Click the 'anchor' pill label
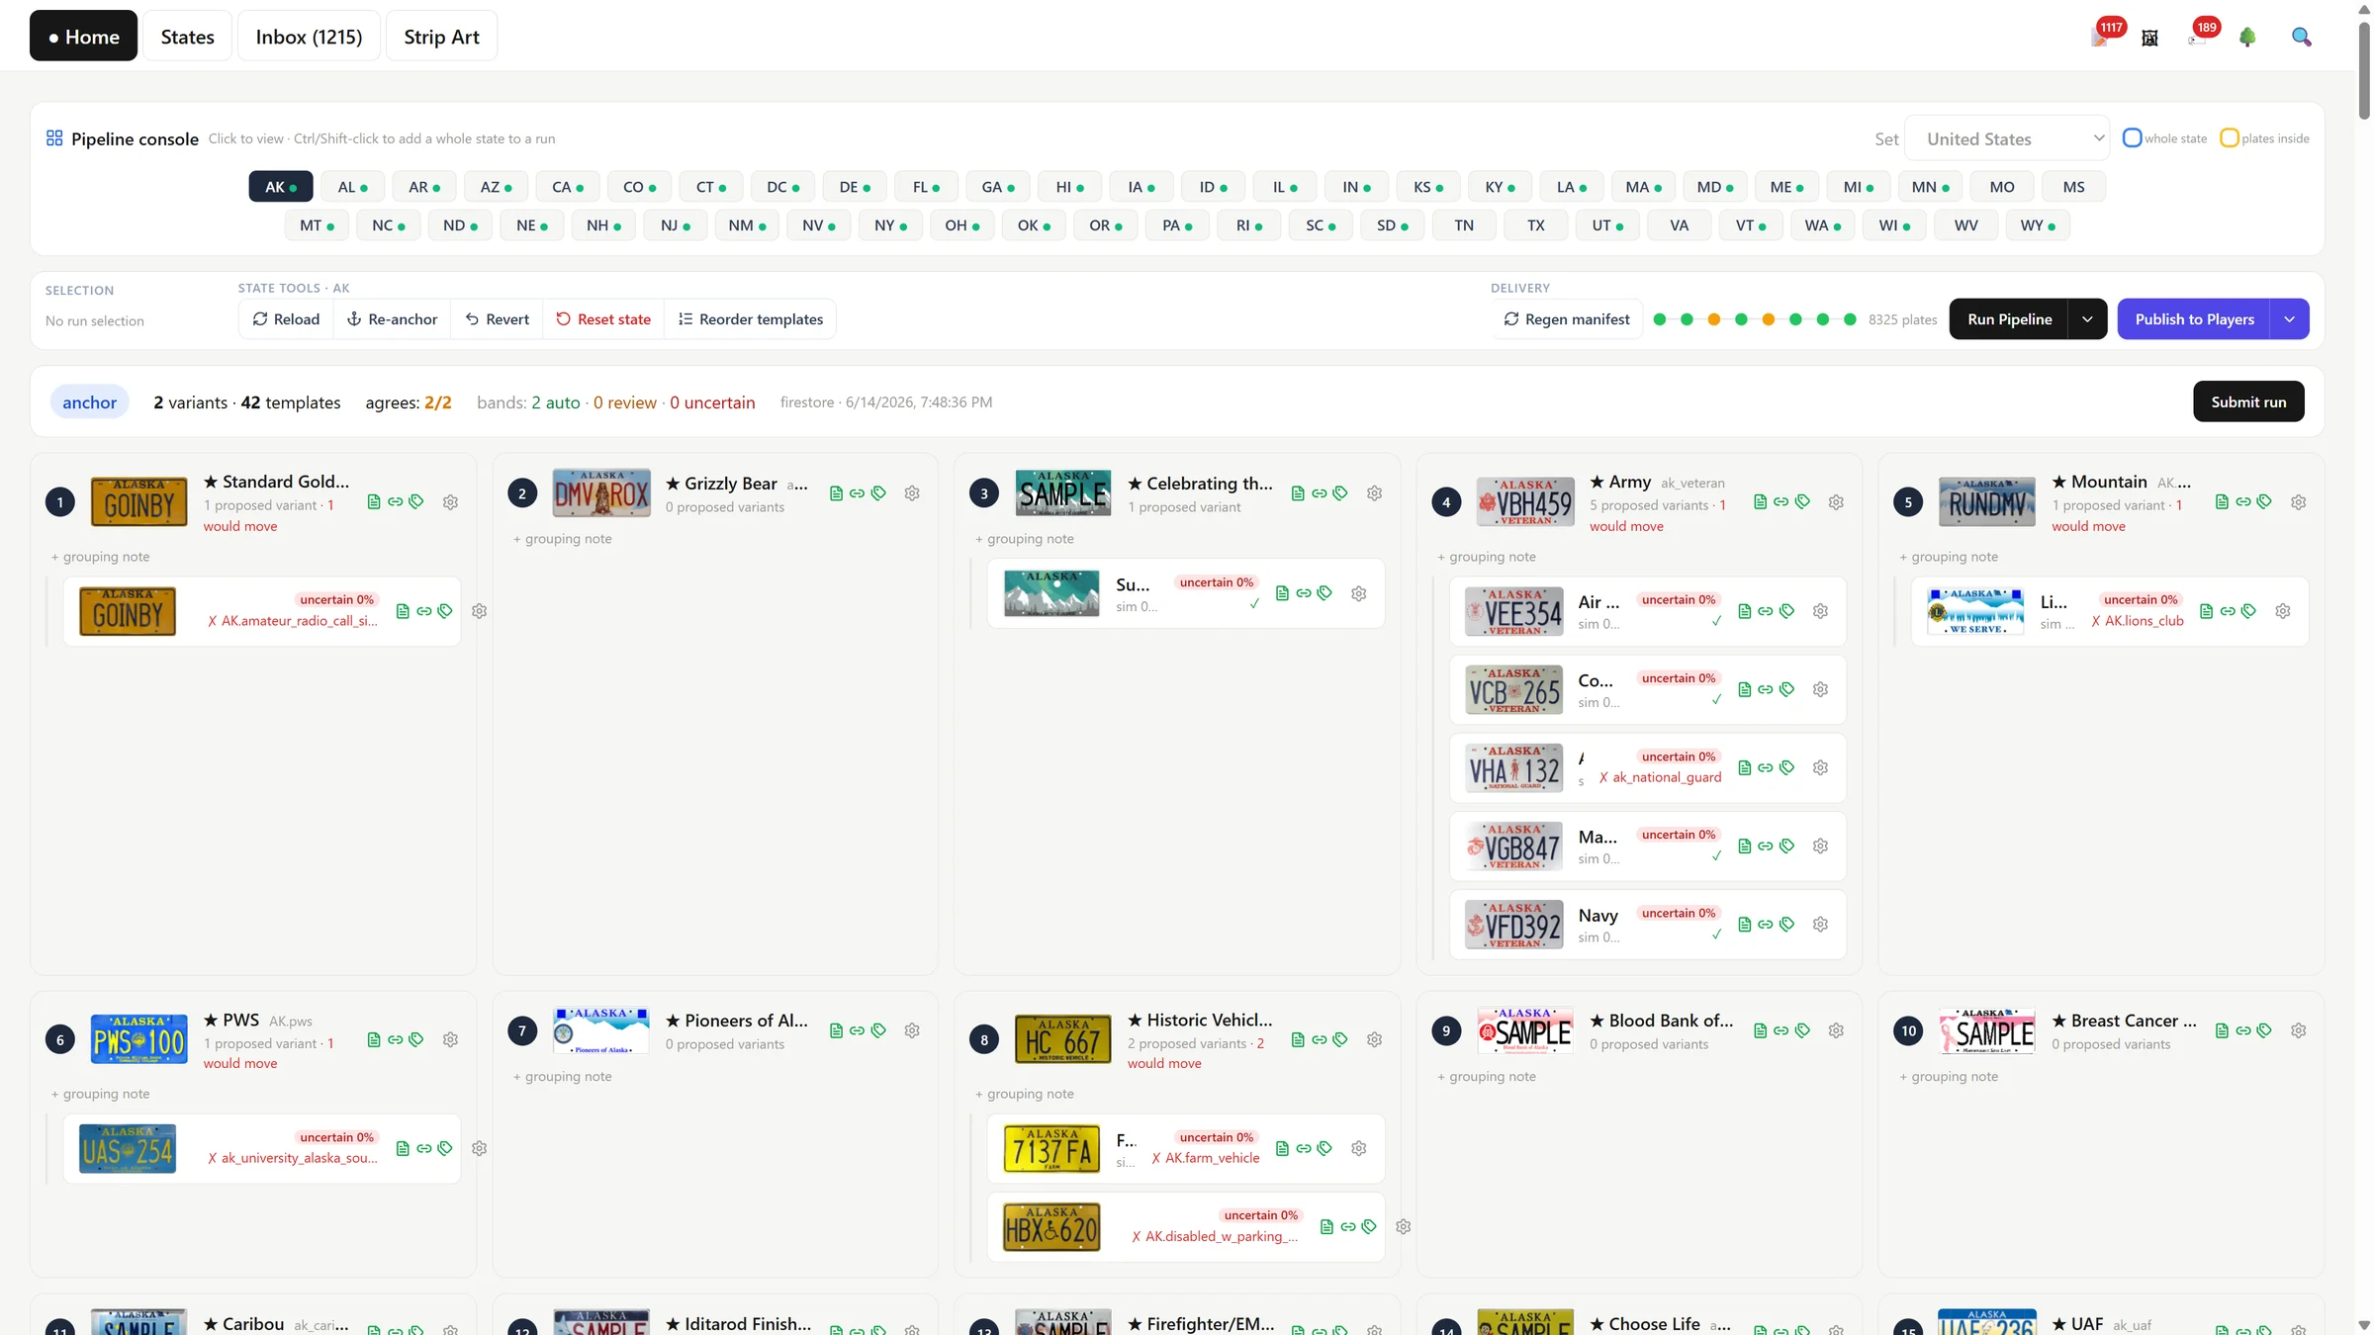This screenshot has height=1335, width=2374. tap(89, 402)
